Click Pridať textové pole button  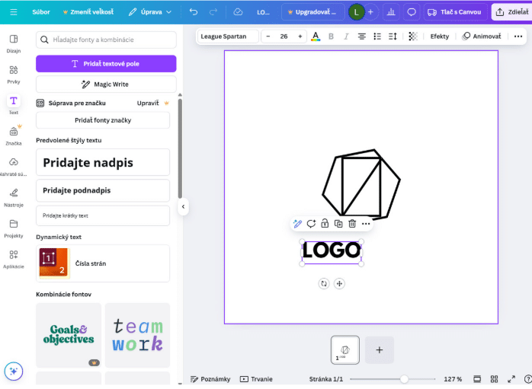106,64
